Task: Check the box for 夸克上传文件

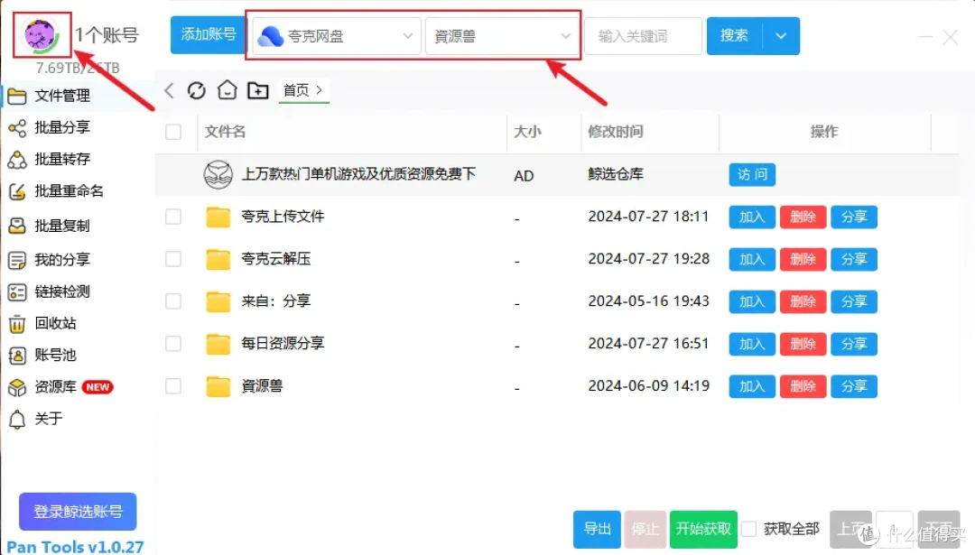Action: [x=173, y=217]
